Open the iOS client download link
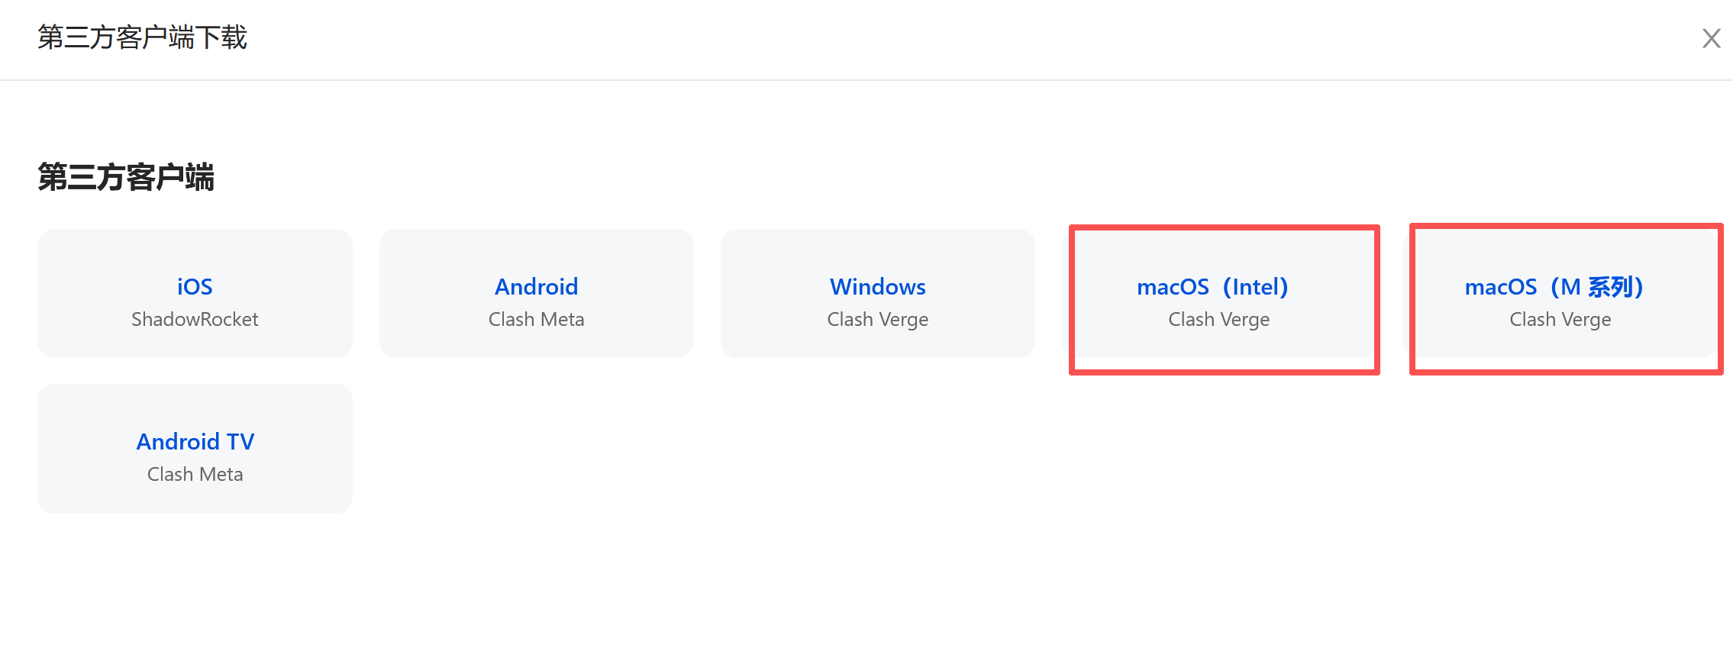Image resolution: width=1733 pixels, height=664 pixels. click(195, 286)
